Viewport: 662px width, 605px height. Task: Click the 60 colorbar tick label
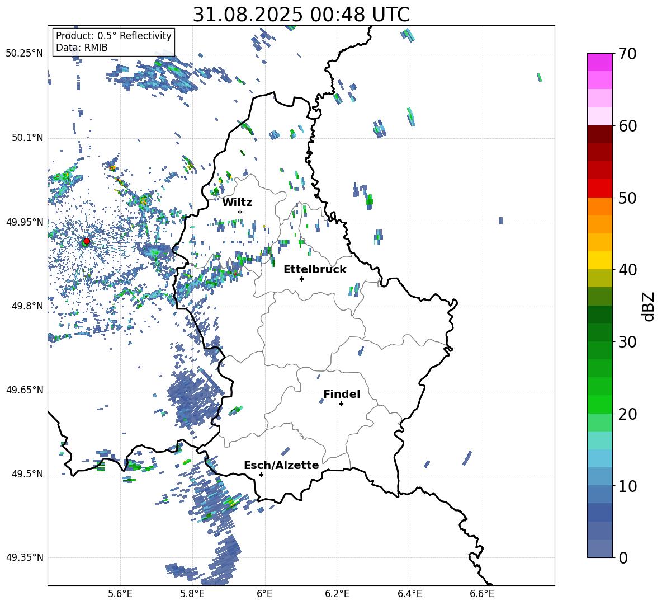coord(627,126)
